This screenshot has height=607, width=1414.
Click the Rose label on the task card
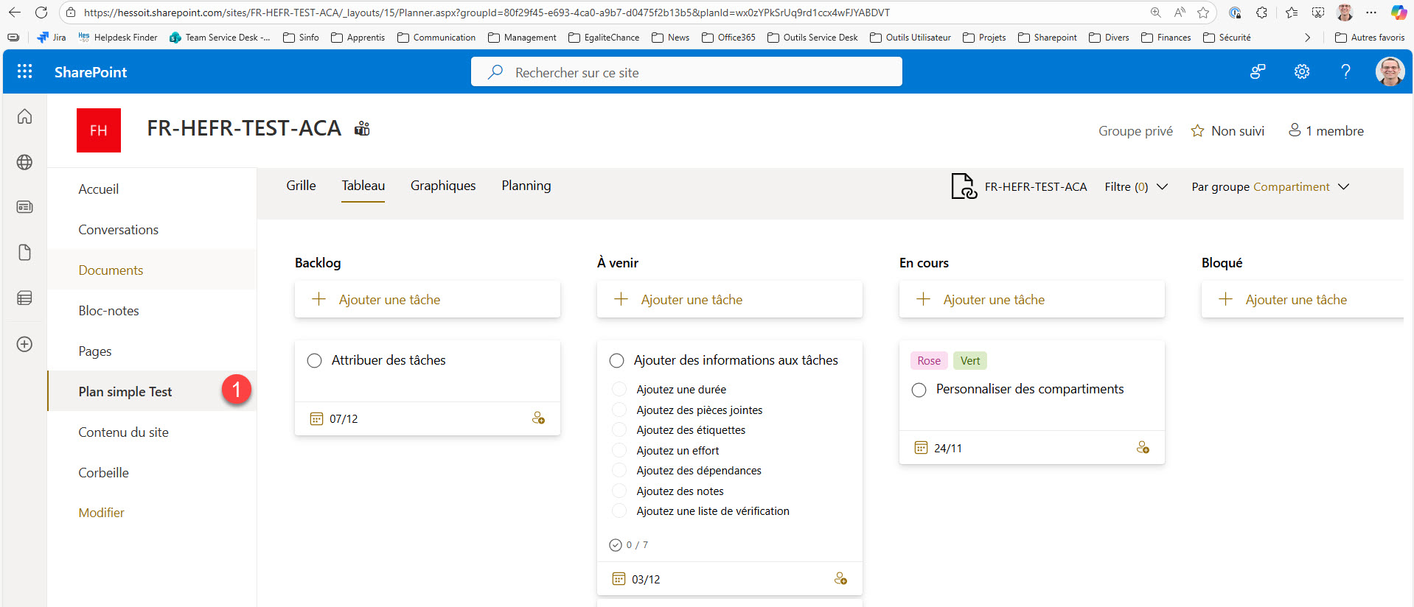tap(928, 361)
